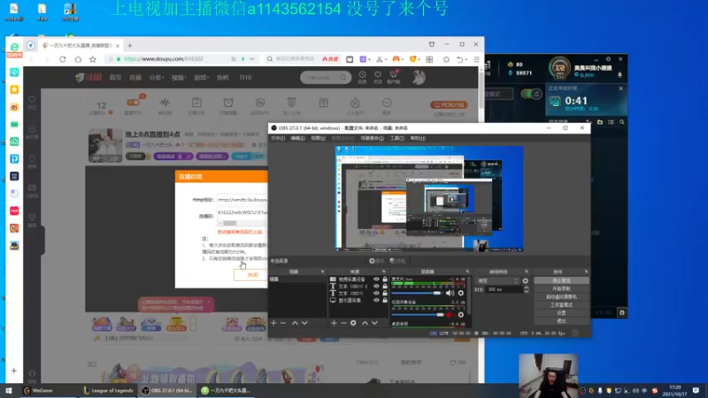Toggle the green switch in League client lobby
This screenshot has width=708, height=398.
click(532, 94)
